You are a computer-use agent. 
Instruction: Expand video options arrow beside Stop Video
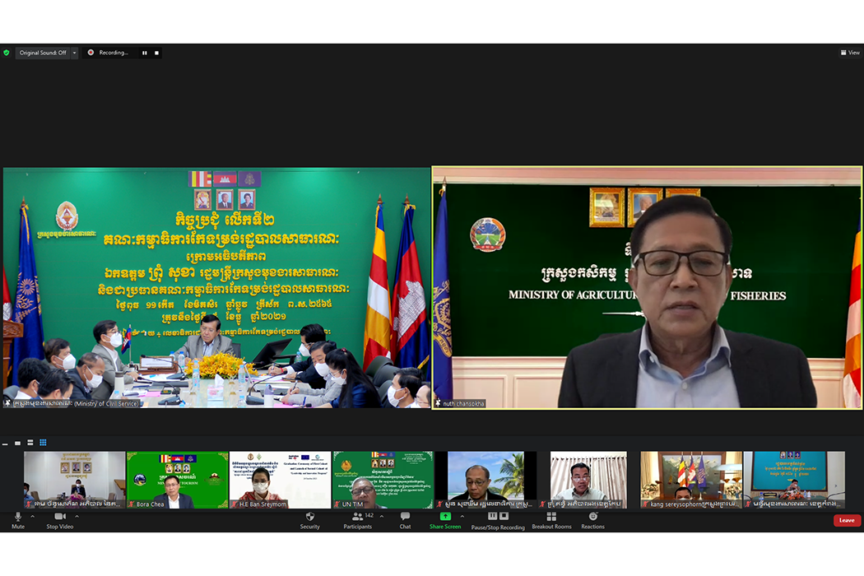(77, 517)
